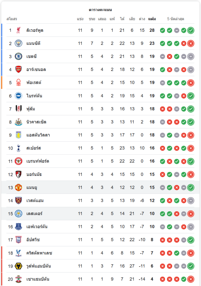Image resolution: width=201 pixels, height=286 pixels.
Task: Click the Wolves wolf-head logo
Action: pyautogui.click(x=19, y=266)
